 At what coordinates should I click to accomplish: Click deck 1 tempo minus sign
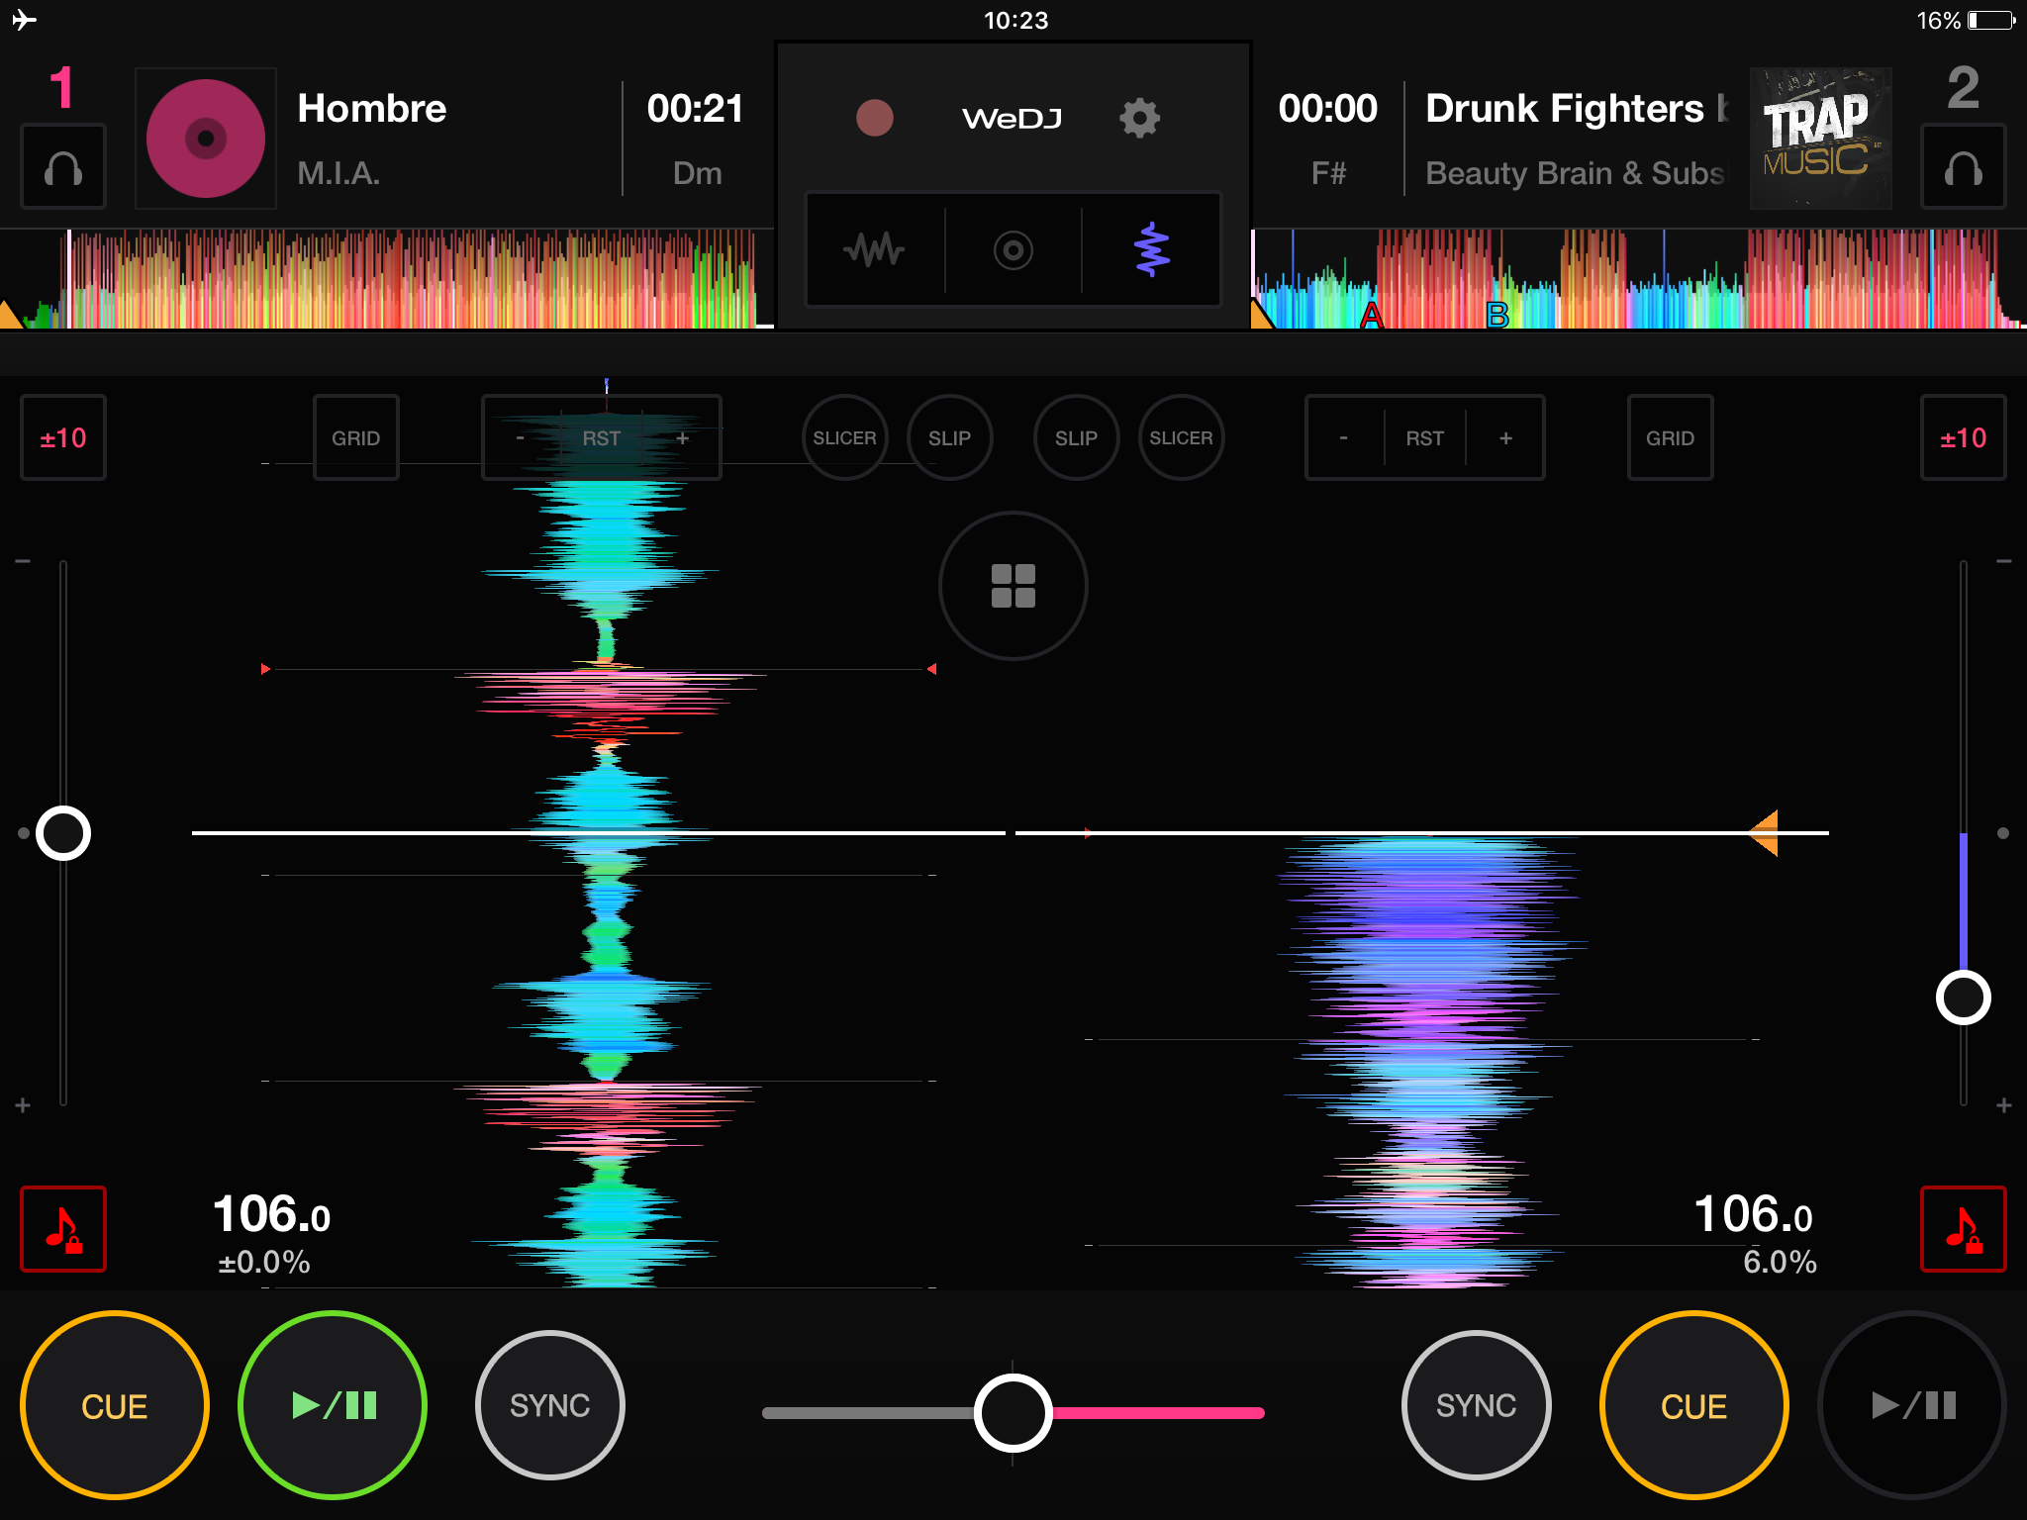click(23, 562)
